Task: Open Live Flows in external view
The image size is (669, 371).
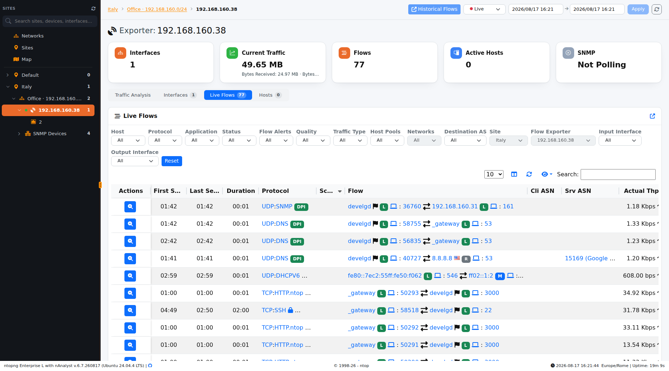Action: pyautogui.click(x=652, y=116)
